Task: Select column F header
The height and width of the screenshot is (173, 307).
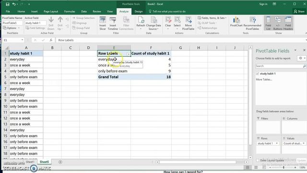Action: click(151, 48)
